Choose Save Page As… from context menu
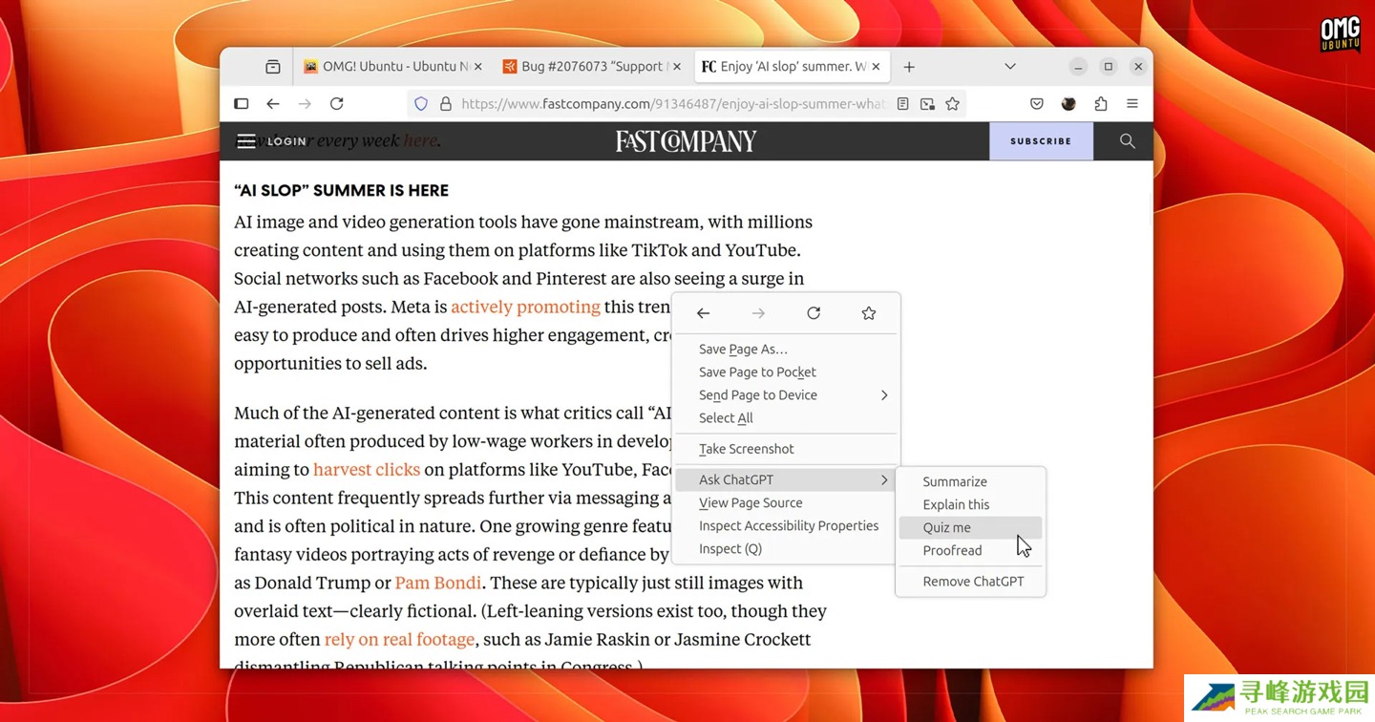Viewport: 1375px width, 722px height. coord(786,350)
